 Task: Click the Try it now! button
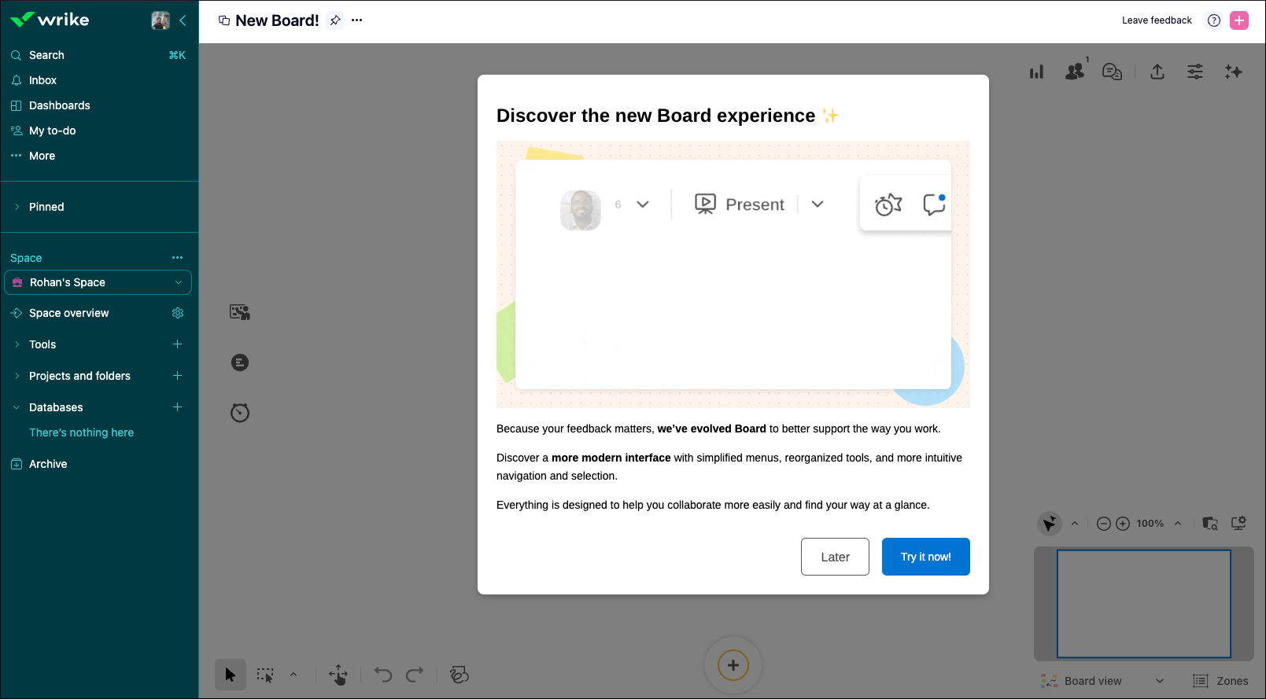click(x=925, y=557)
